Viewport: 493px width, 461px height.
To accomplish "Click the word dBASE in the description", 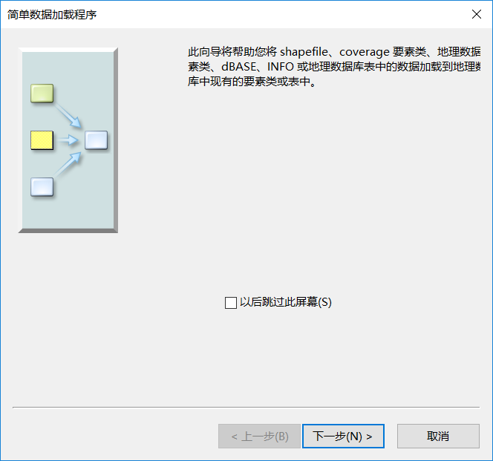I will (x=239, y=67).
